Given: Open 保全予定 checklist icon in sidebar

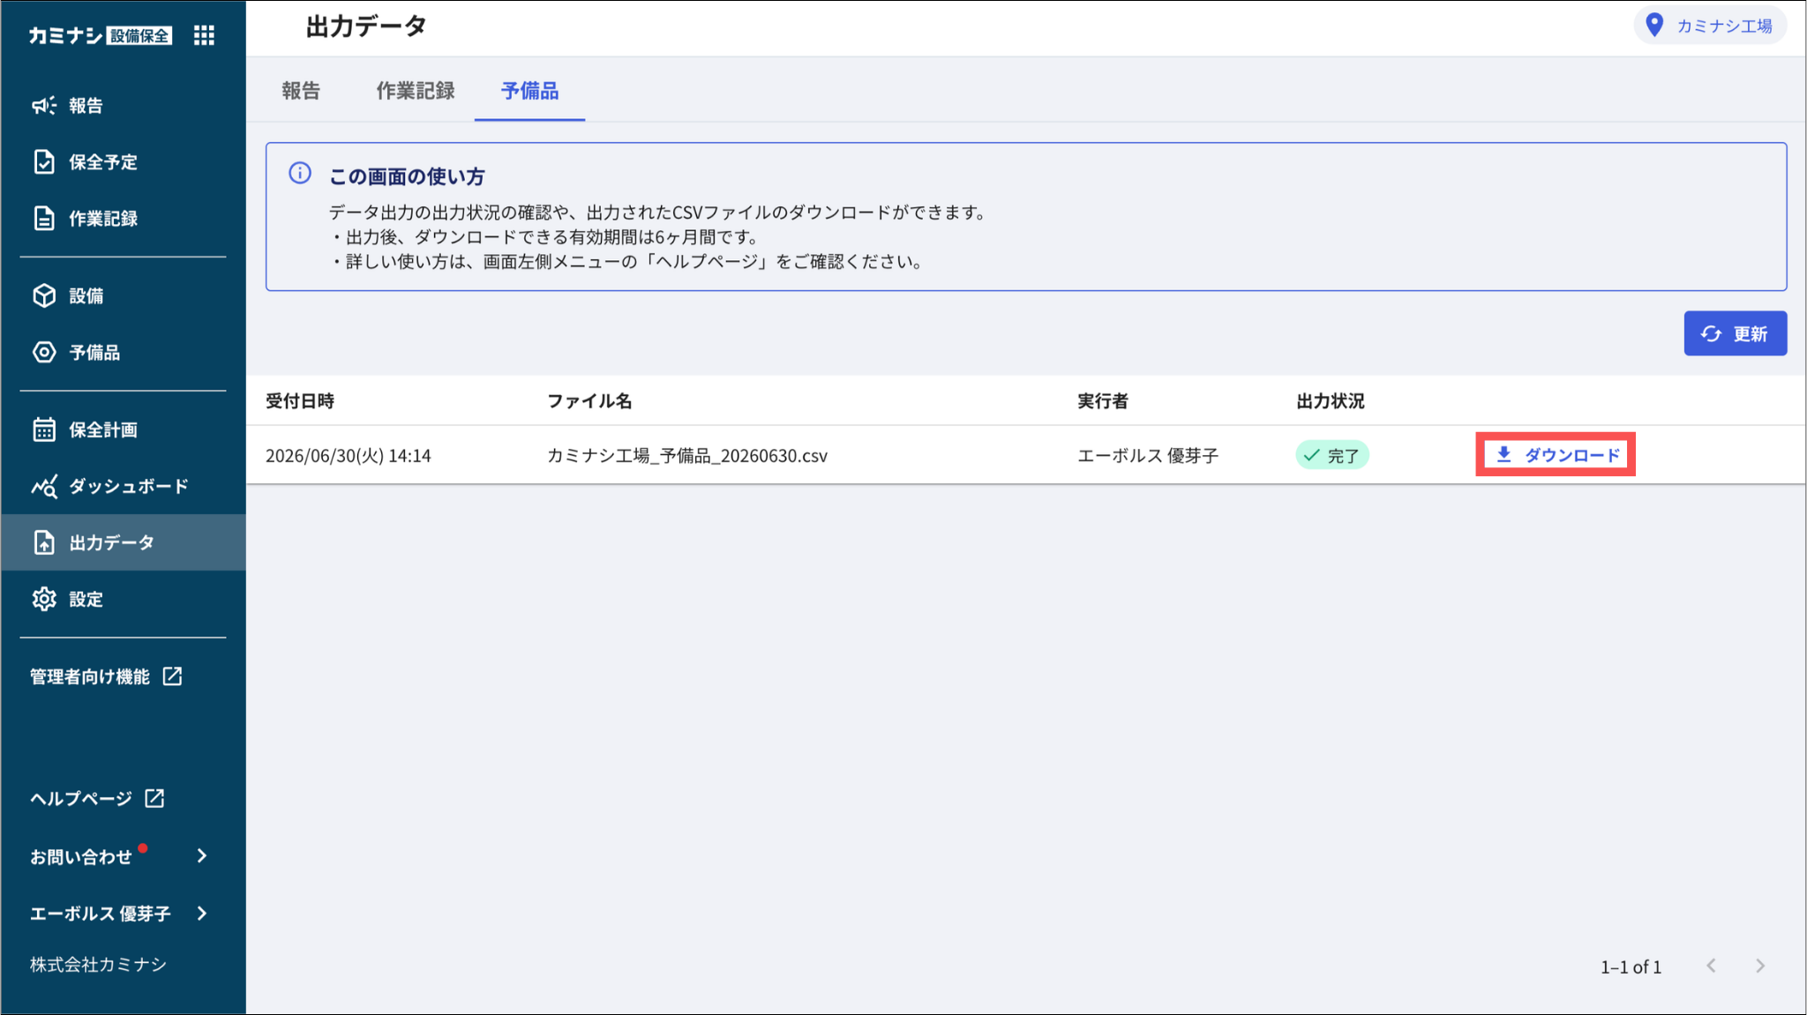Looking at the screenshot, I should click(44, 162).
